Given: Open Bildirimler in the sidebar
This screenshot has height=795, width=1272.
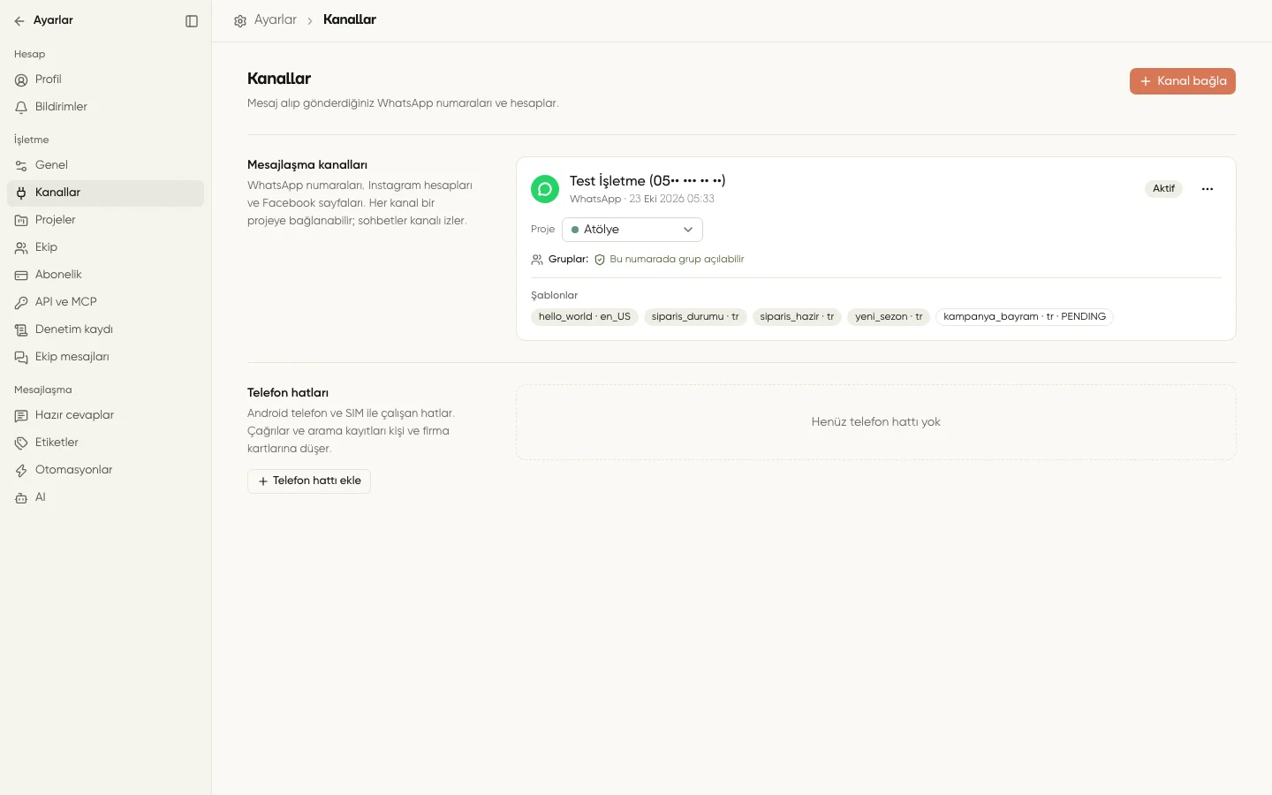Looking at the screenshot, I should (105, 107).
